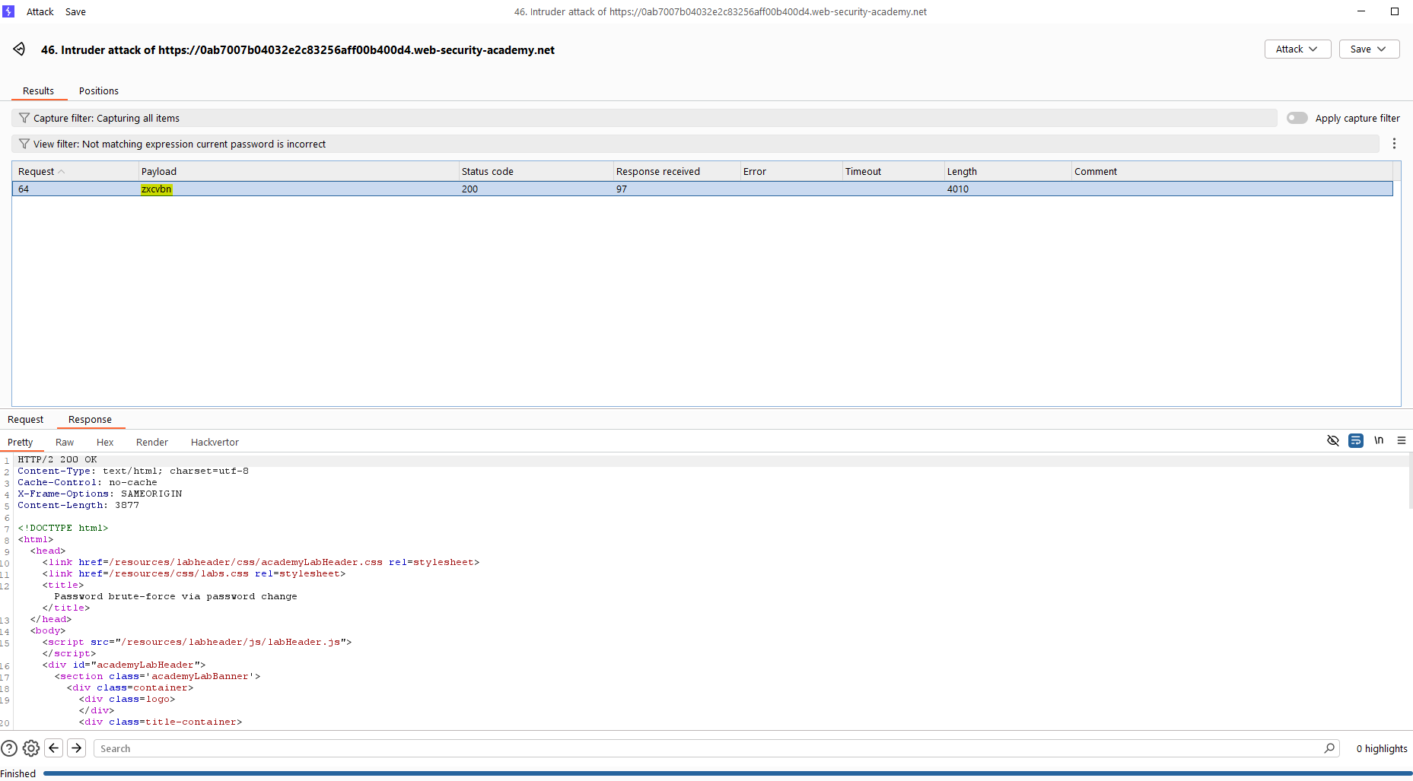Click the view filter funnel icon
Screen dimensions: 1413x781
tap(24, 144)
